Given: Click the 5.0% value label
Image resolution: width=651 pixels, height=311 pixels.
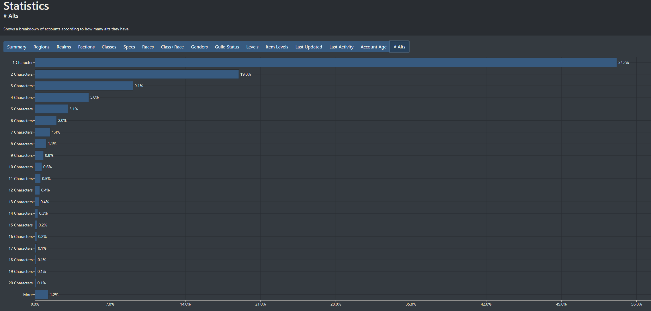Looking at the screenshot, I should pos(94,97).
